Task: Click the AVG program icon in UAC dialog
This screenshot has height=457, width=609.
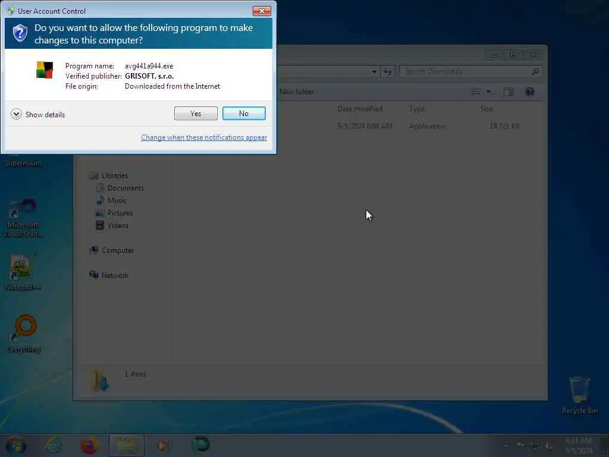Action: tap(45, 70)
